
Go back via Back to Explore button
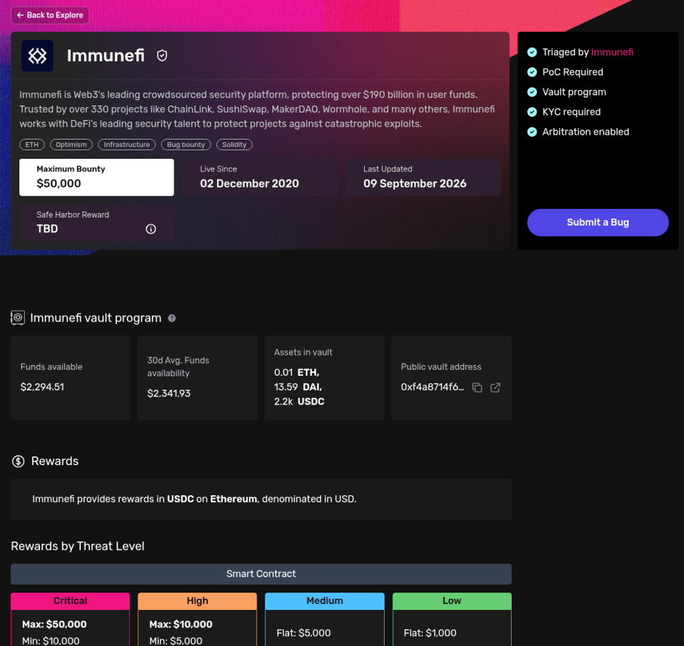[x=49, y=15]
